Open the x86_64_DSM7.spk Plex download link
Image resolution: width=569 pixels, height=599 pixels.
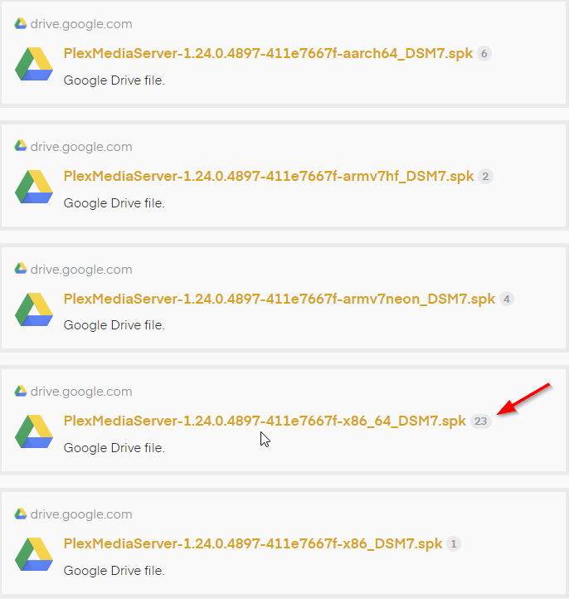[x=265, y=421]
